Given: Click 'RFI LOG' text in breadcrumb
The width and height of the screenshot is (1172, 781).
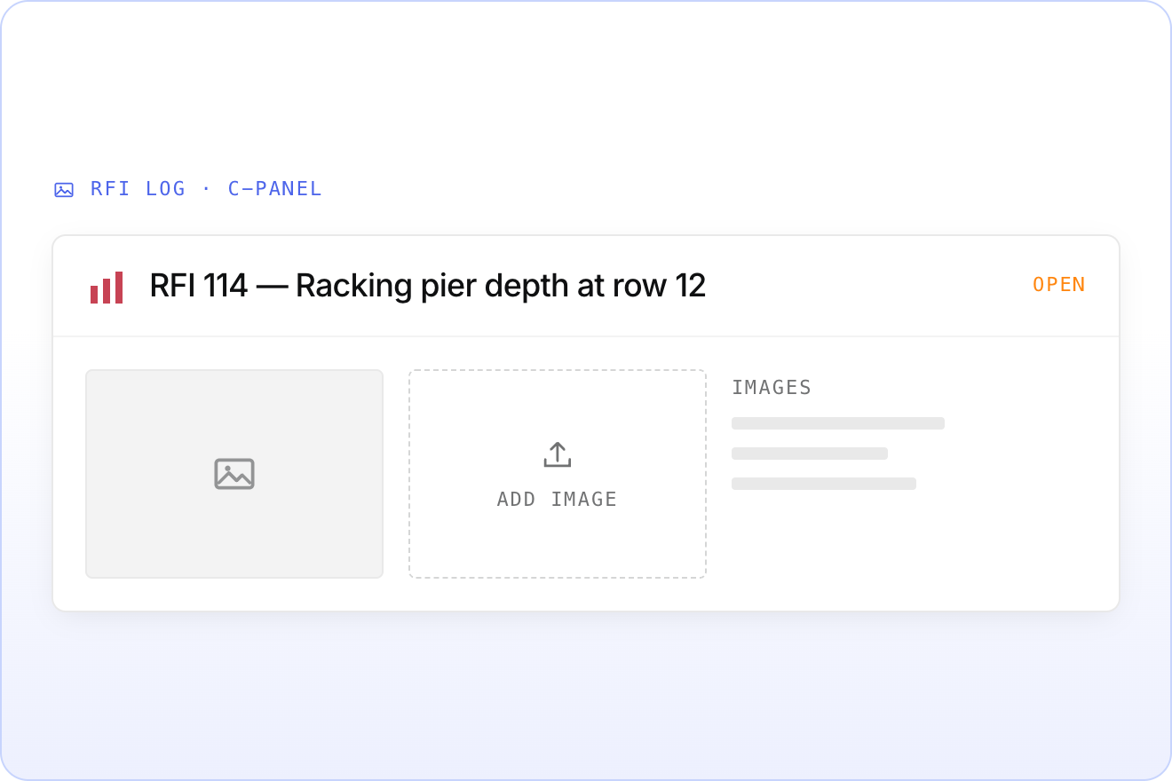Looking at the screenshot, I should pos(138,189).
